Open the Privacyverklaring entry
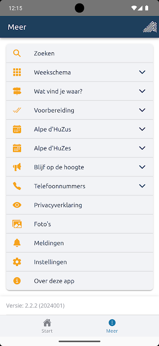Screen dimensions: 159x346 [80, 205]
